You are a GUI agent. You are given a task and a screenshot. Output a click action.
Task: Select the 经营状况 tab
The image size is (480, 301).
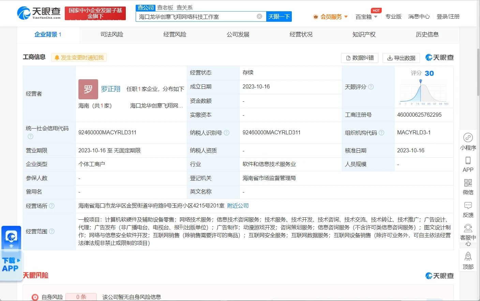click(x=301, y=34)
